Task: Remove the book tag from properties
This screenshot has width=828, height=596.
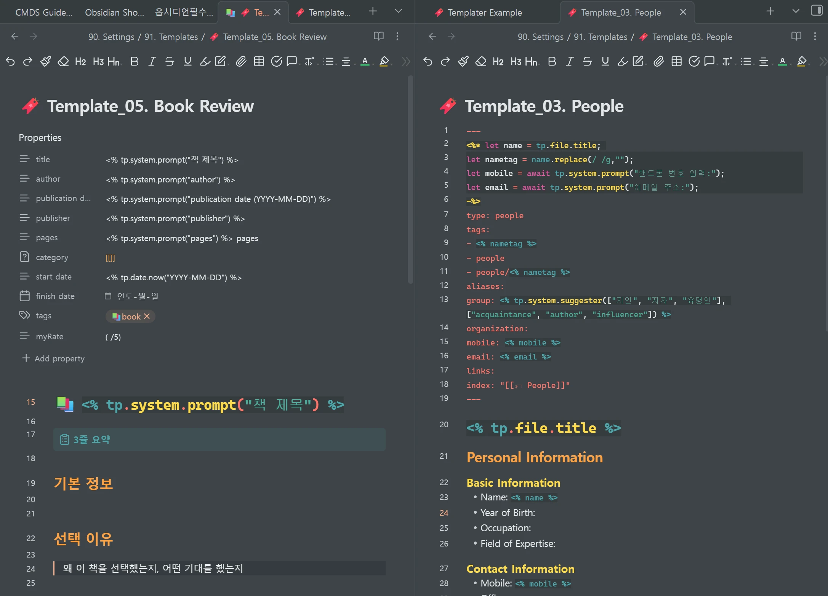Action: coord(147,316)
